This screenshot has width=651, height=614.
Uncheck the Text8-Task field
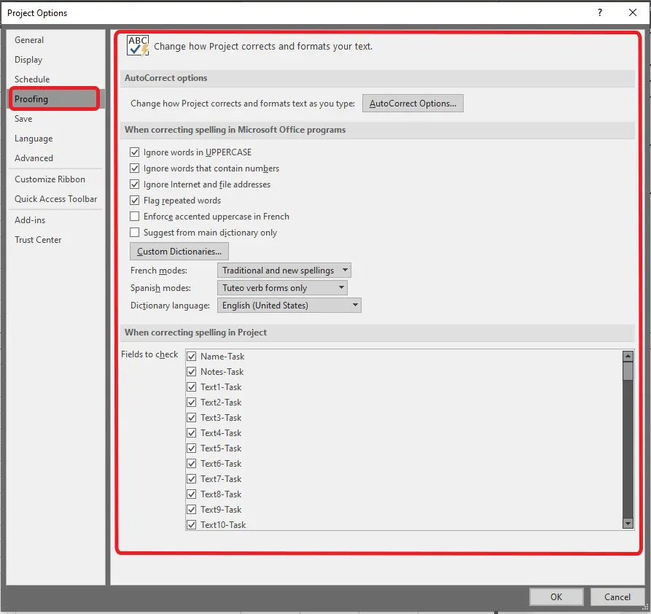coord(192,494)
